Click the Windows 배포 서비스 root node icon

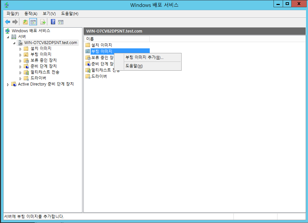point(8,31)
